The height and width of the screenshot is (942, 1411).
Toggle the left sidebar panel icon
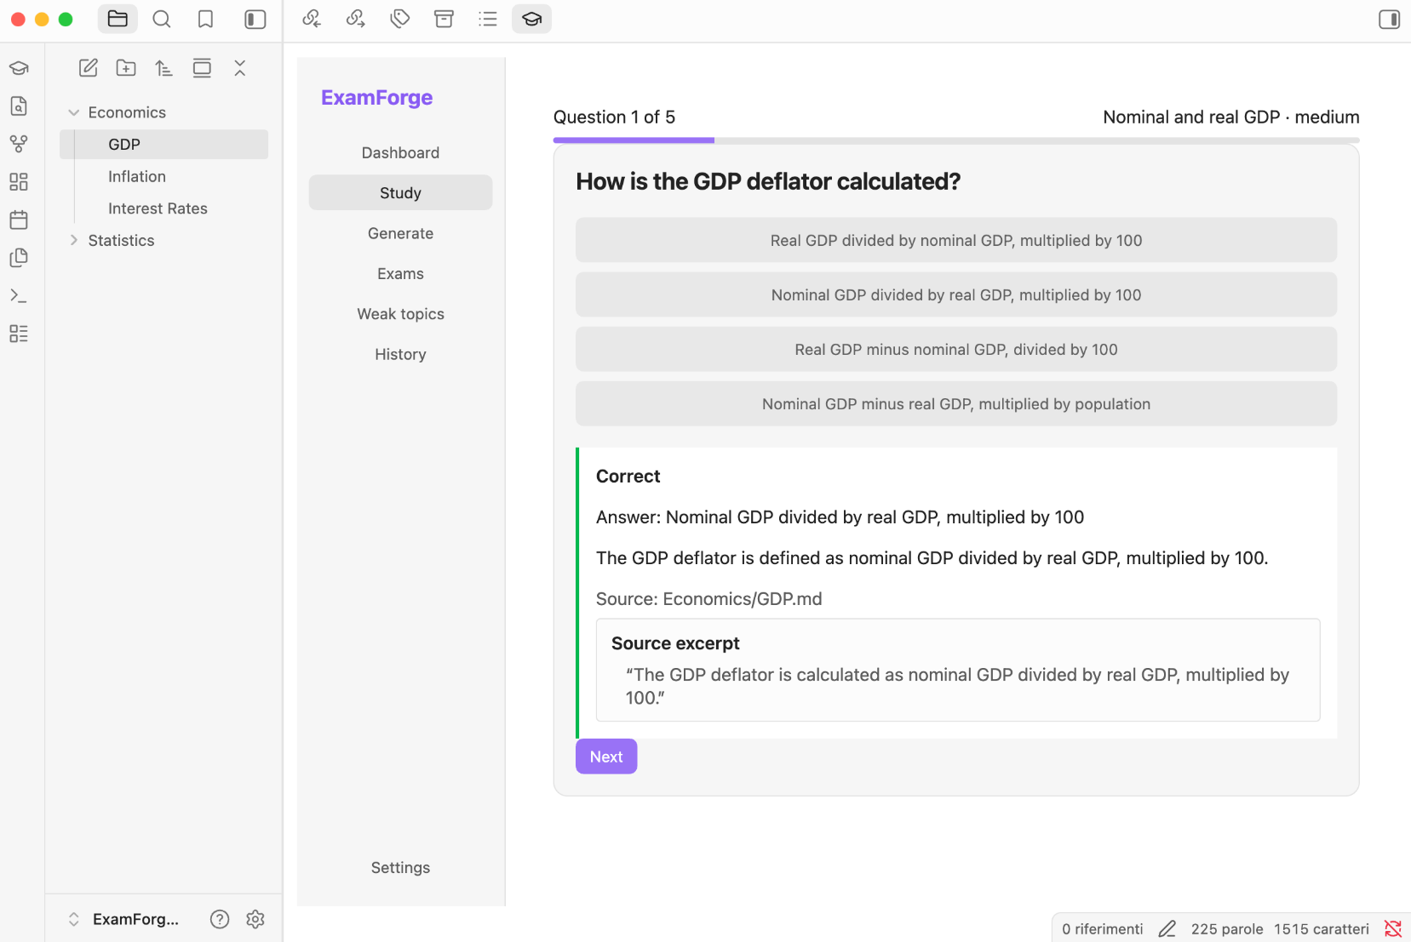click(x=255, y=19)
